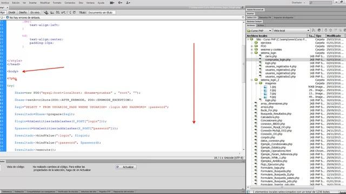Open the Inspector de etiquetas tab
This screenshot has width=346, height=194.
click(x=283, y=18)
